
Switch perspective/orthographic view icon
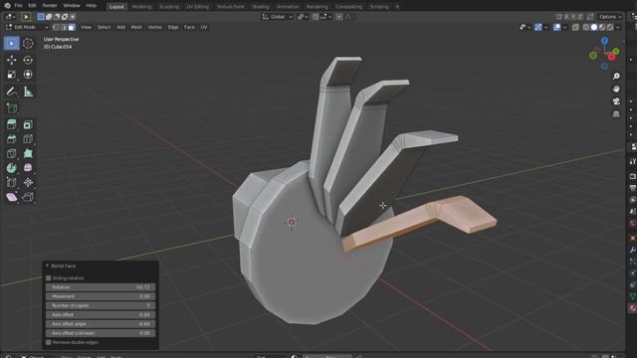[616, 114]
